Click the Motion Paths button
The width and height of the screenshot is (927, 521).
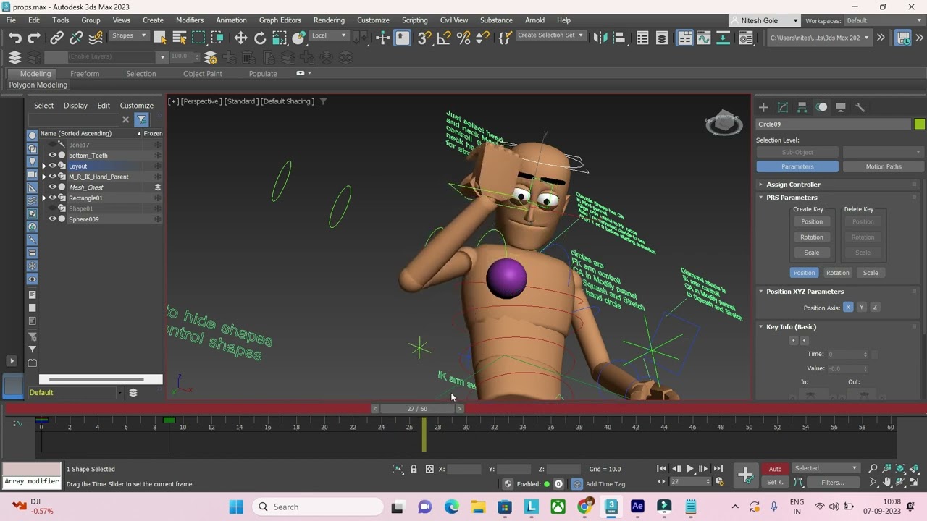[884, 167]
